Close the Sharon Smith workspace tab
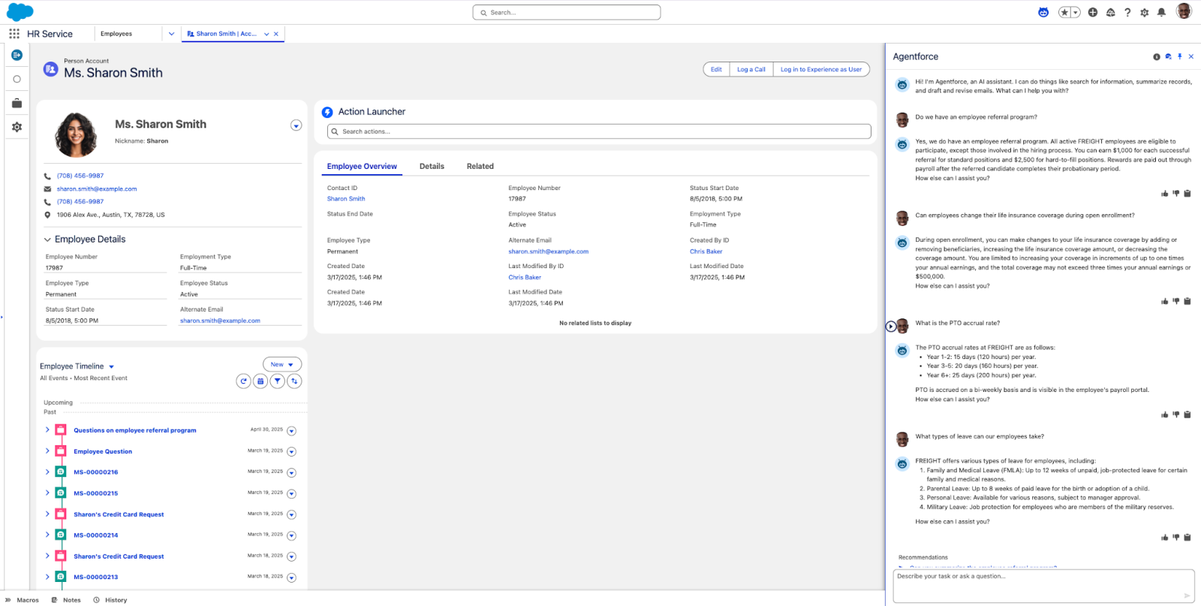Image resolution: width=1201 pixels, height=606 pixels. (276, 34)
